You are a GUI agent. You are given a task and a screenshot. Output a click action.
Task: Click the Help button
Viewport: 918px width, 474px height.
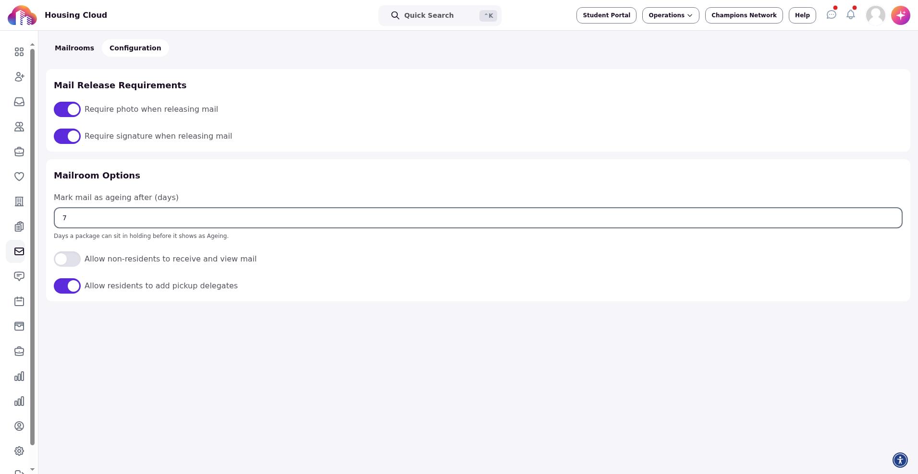click(802, 15)
